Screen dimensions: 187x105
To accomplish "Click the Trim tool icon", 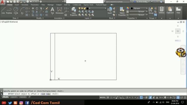I will (x=41, y=8).
